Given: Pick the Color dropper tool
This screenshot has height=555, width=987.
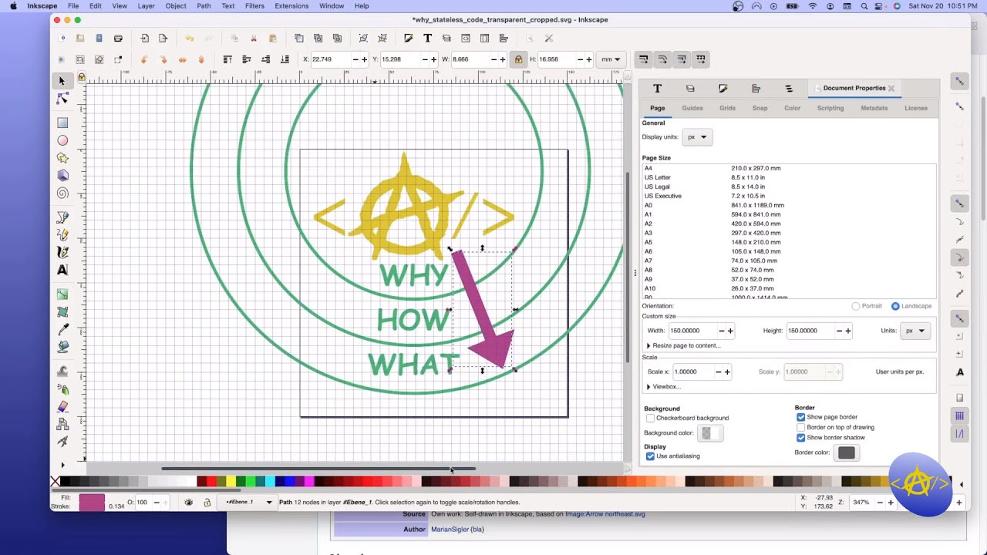Looking at the screenshot, I should 62,330.
